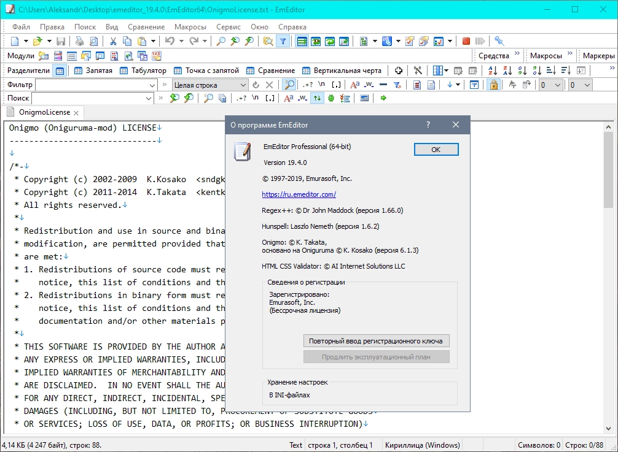Open the Поиск text combo box dropdown
618x452 pixels.
pyautogui.click(x=148, y=98)
